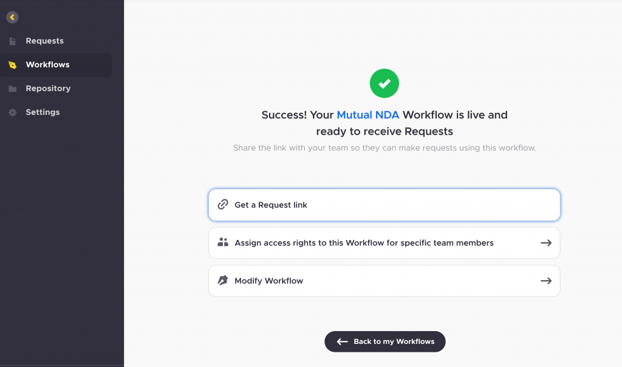
Task: Return via Back to my Workflows
Action: point(384,341)
